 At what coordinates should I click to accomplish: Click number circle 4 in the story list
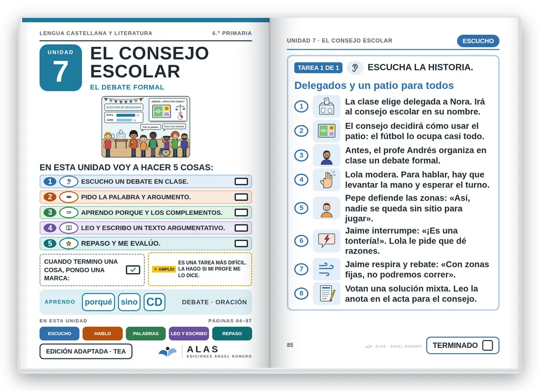(302, 179)
